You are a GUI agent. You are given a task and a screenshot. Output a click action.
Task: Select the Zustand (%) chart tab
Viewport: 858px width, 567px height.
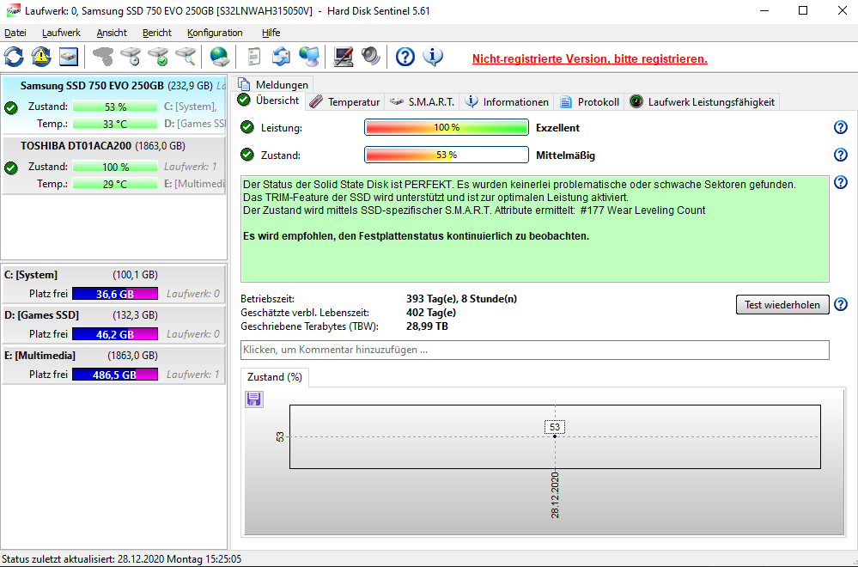275,377
